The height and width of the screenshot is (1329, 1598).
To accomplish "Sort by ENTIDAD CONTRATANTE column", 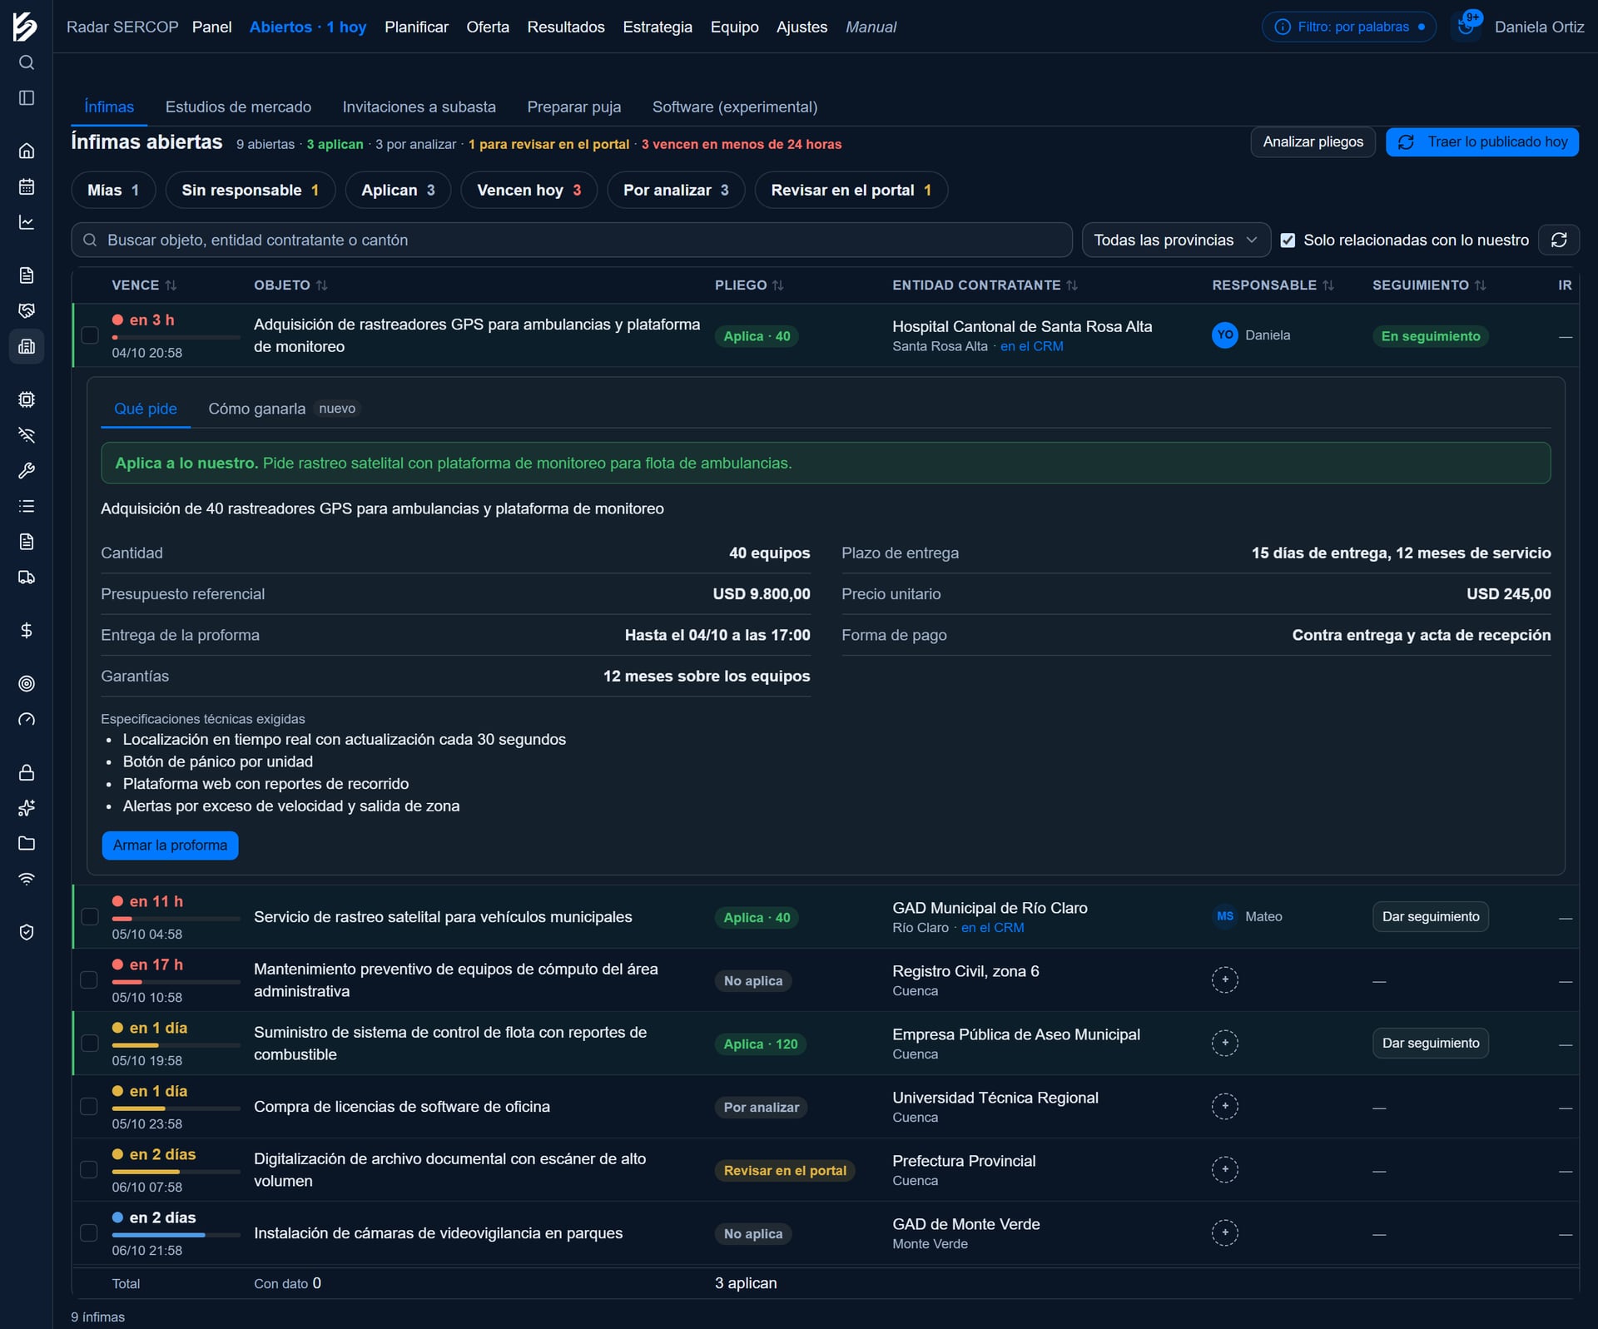I will (985, 285).
